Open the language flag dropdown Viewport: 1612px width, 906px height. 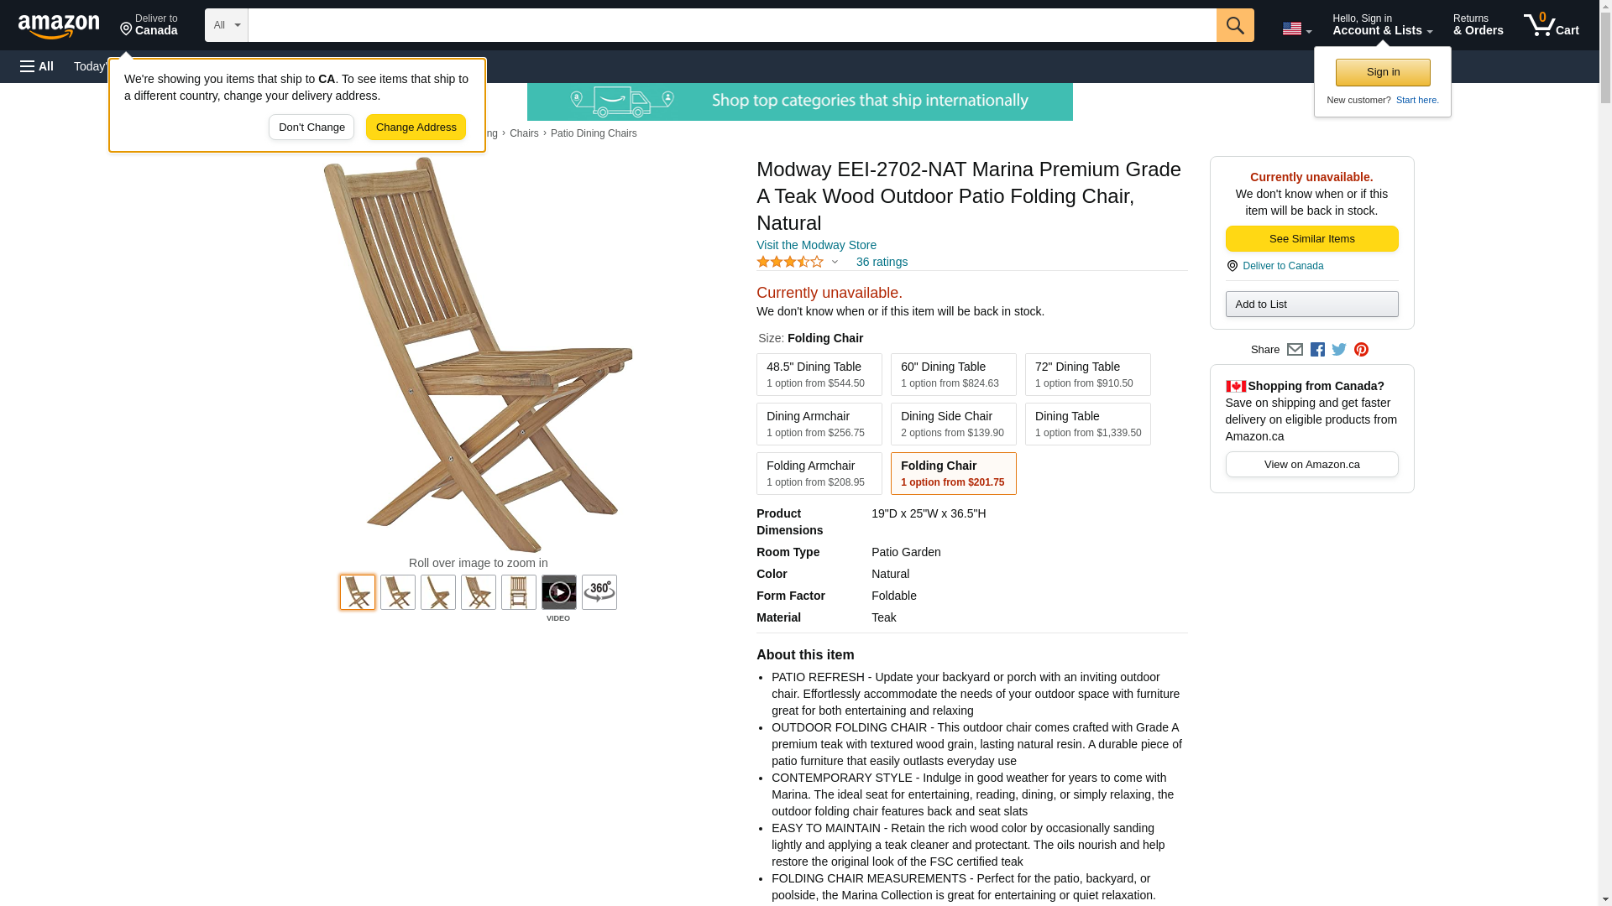tap(1296, 29)
